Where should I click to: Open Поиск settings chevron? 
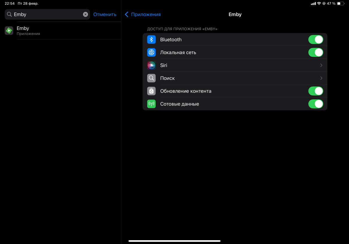tap(321, 78)
